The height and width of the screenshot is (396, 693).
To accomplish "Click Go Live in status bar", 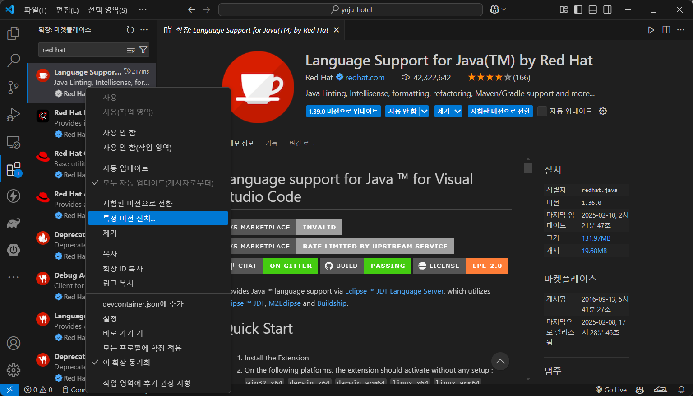I will pyautogui.click(x=611, y=390).
